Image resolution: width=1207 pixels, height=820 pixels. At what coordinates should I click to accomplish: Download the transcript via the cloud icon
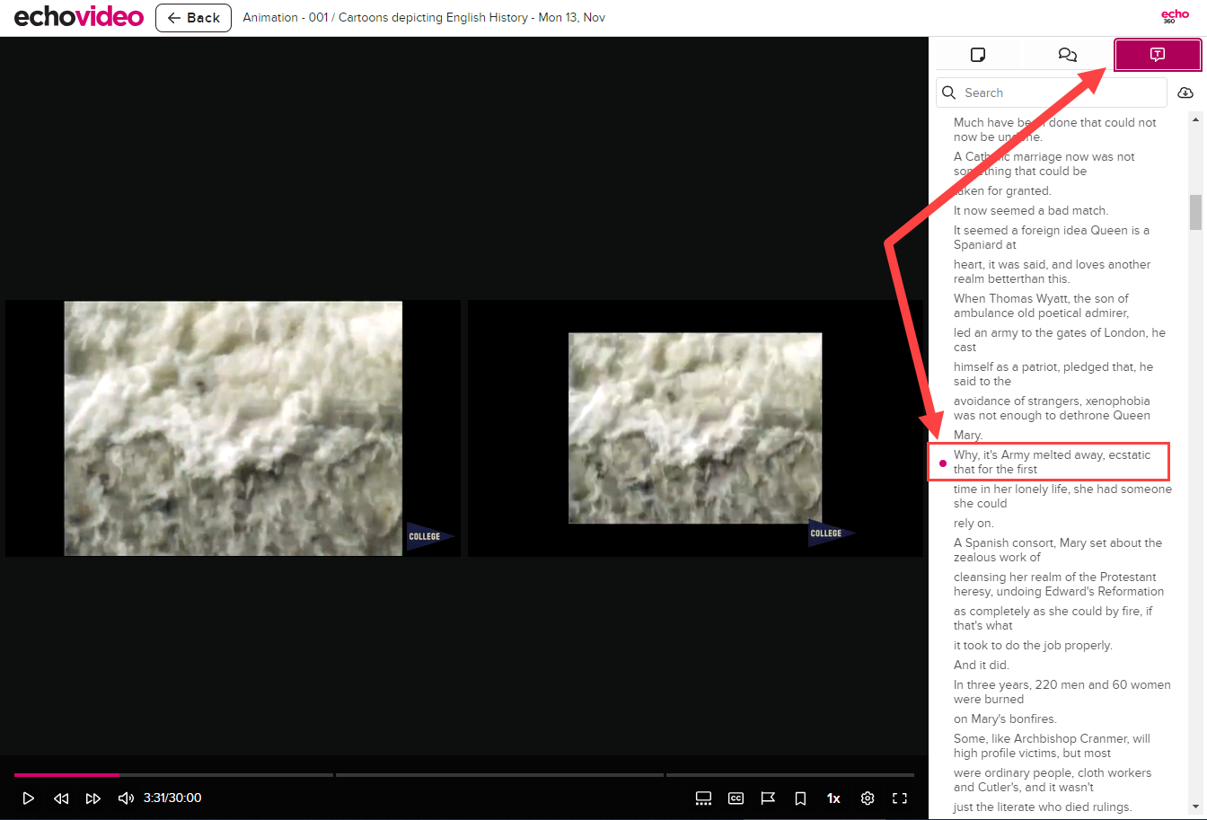point(1185,92)
